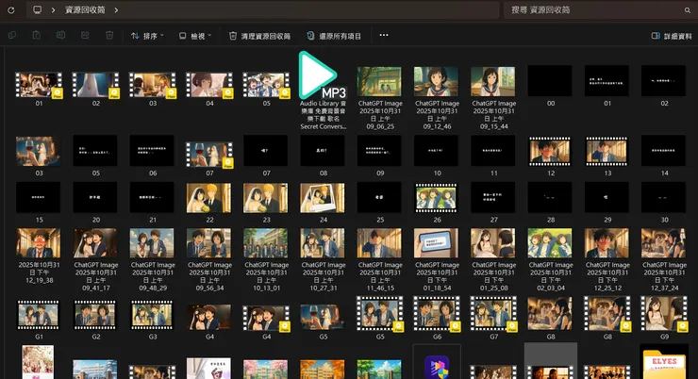Select the 資源回收筒 breadcrumb in address bar
The height and width of the screenshot is (379, 698).
[x=85, y=9]
